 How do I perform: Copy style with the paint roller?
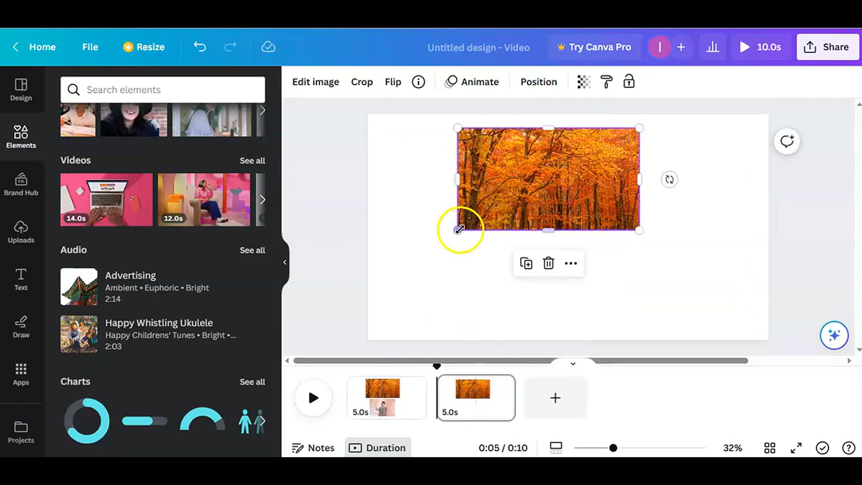pyautogui.click(x=607, y=82)
